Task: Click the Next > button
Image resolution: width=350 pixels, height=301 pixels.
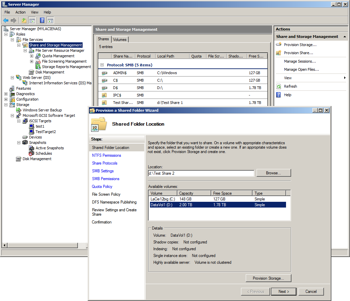Action: 284,292
